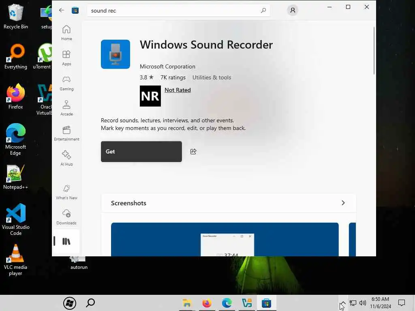Select uTorrent desktop shortcut
Viewport: 415px width, 311px height.
[42, 57]
